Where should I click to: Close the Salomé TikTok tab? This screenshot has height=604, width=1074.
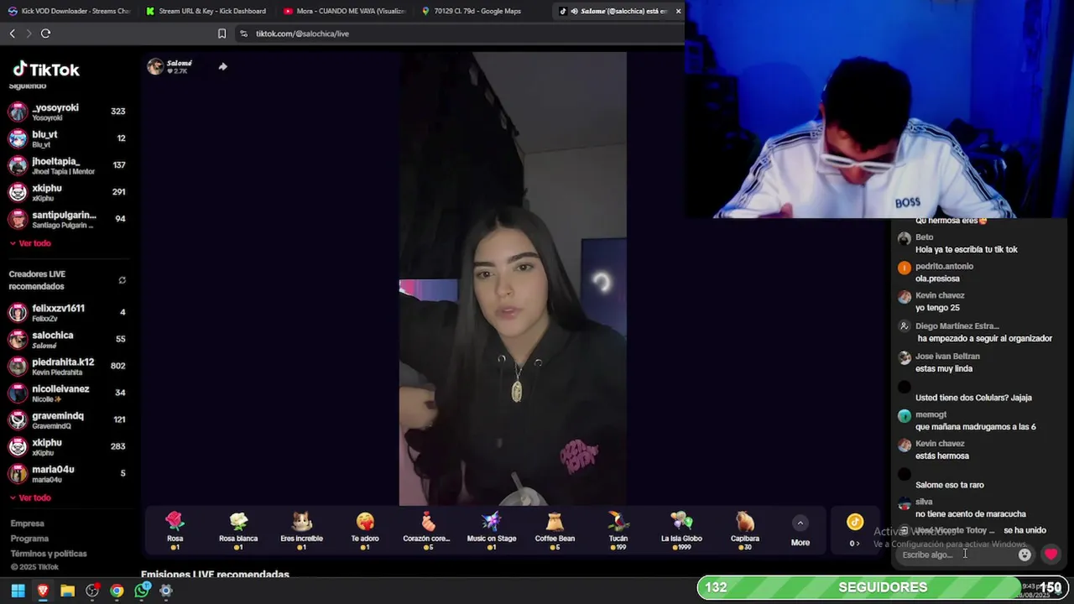click(678, 11)
